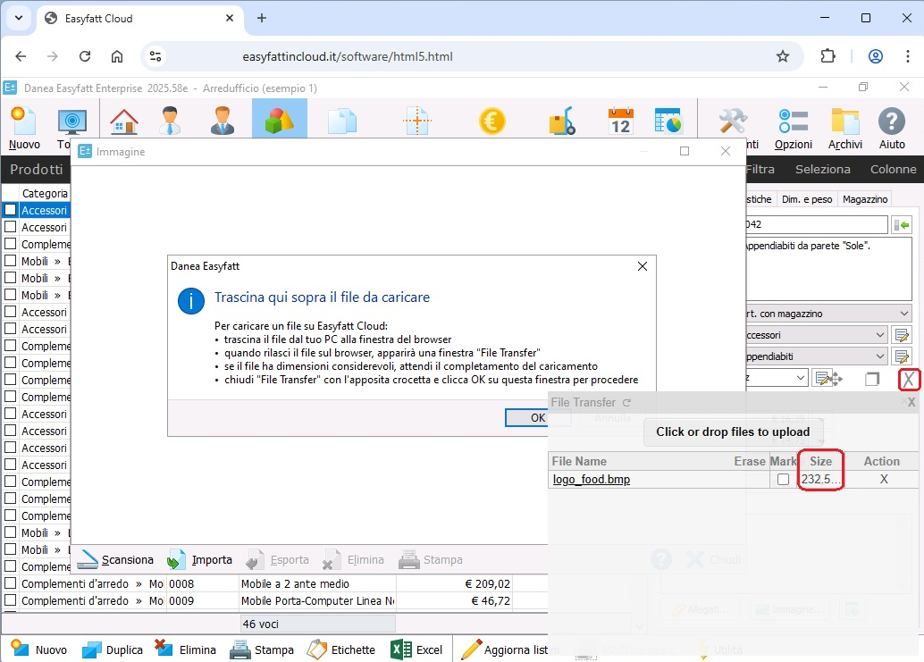This screenshot has height=662, width=924.
Task: Open the Accessori category dropdown
Action: (879, 335)
